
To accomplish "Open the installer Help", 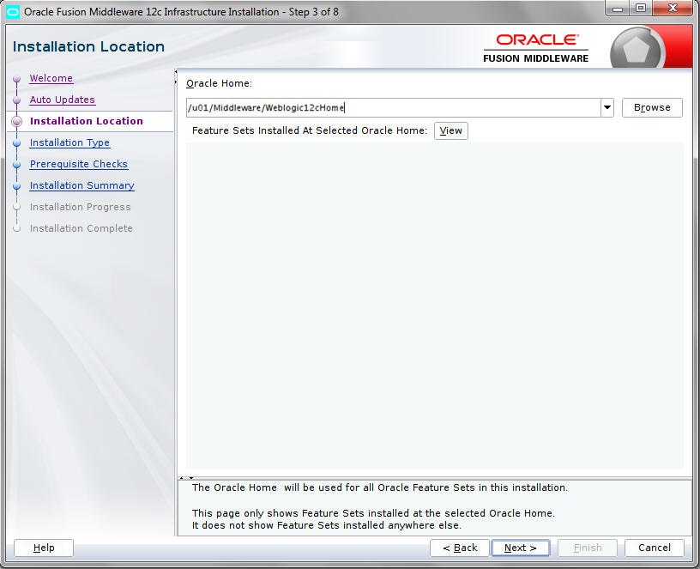I will click(x=44, y=548).
